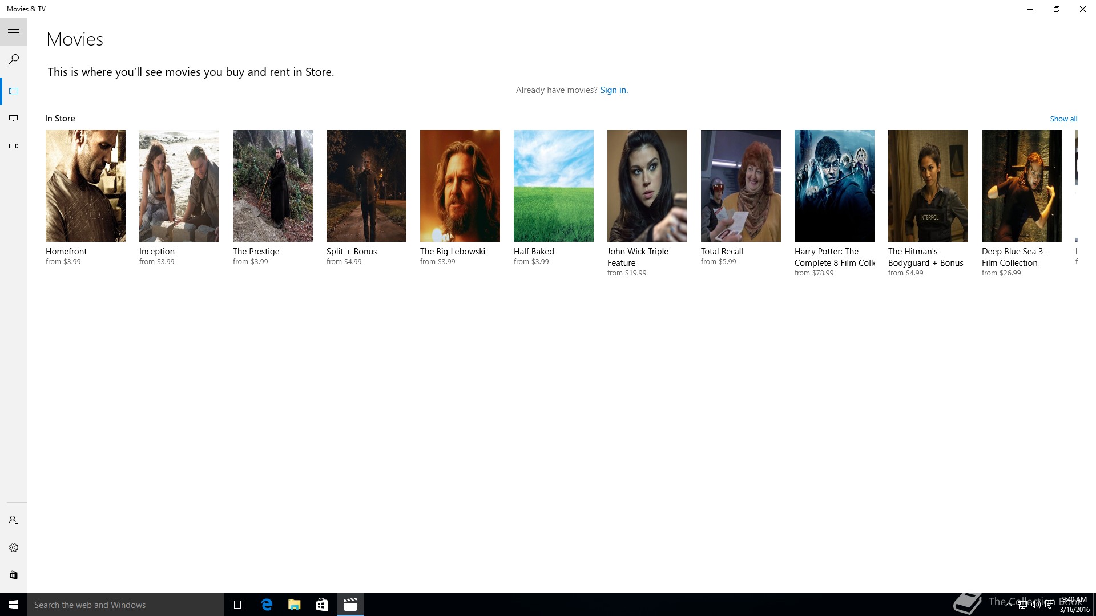The image size is (1096, 616).
Task: Open The Prestige movie poster
Action: point(273,186)
